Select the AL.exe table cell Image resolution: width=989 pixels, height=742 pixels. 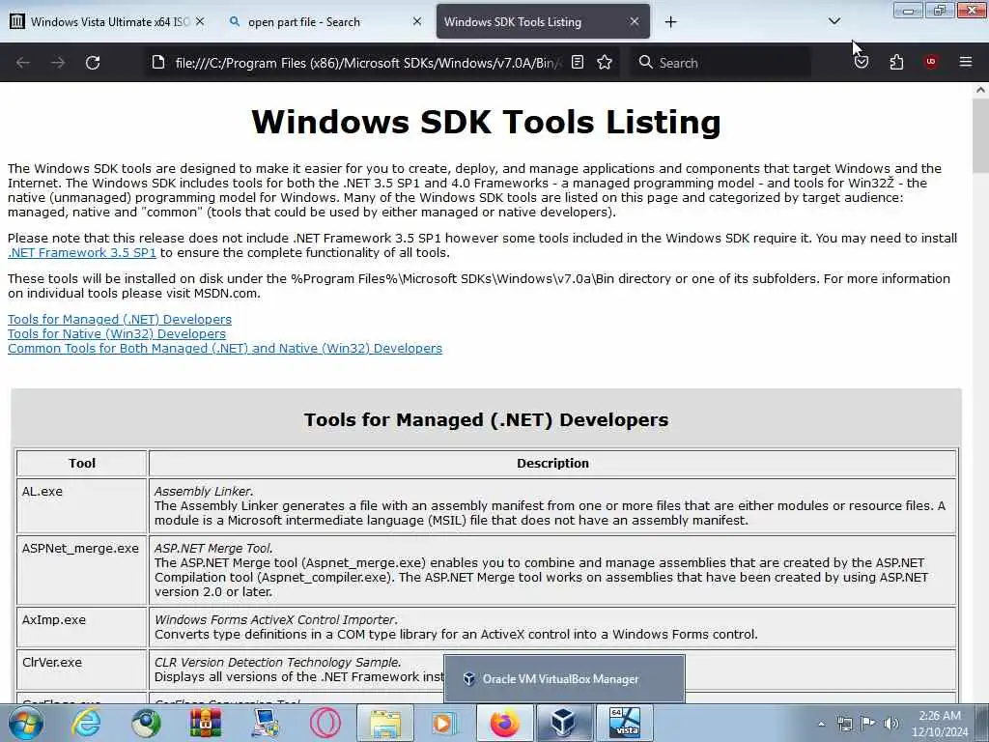tap(82, 505)
